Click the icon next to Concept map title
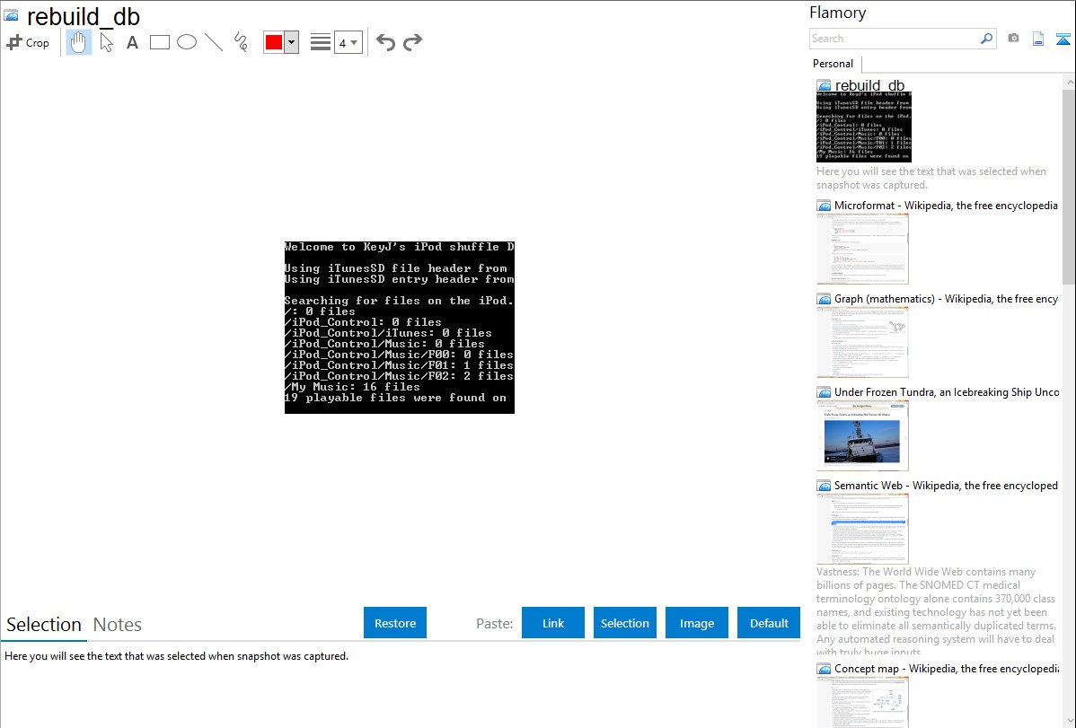 [x=825, y=669]
